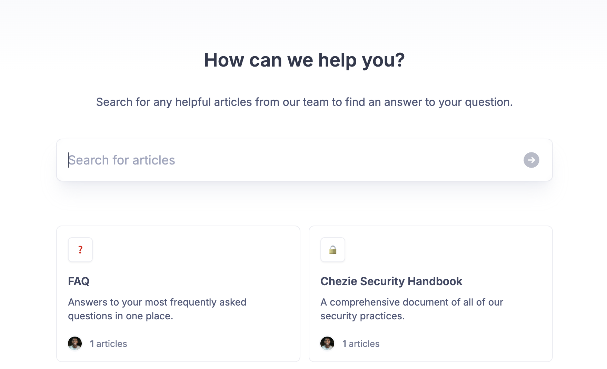The image size is (607, 369).
Task: Click the author avatar in Security Handbook card
Action: pos(327,343)
